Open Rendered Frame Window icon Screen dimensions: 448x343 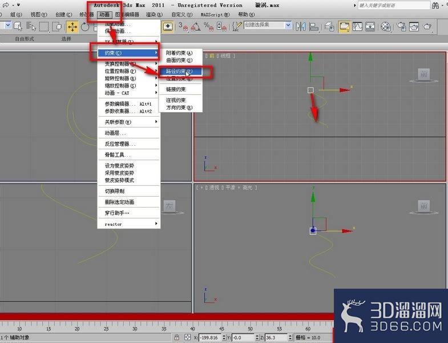click(414, 27)
